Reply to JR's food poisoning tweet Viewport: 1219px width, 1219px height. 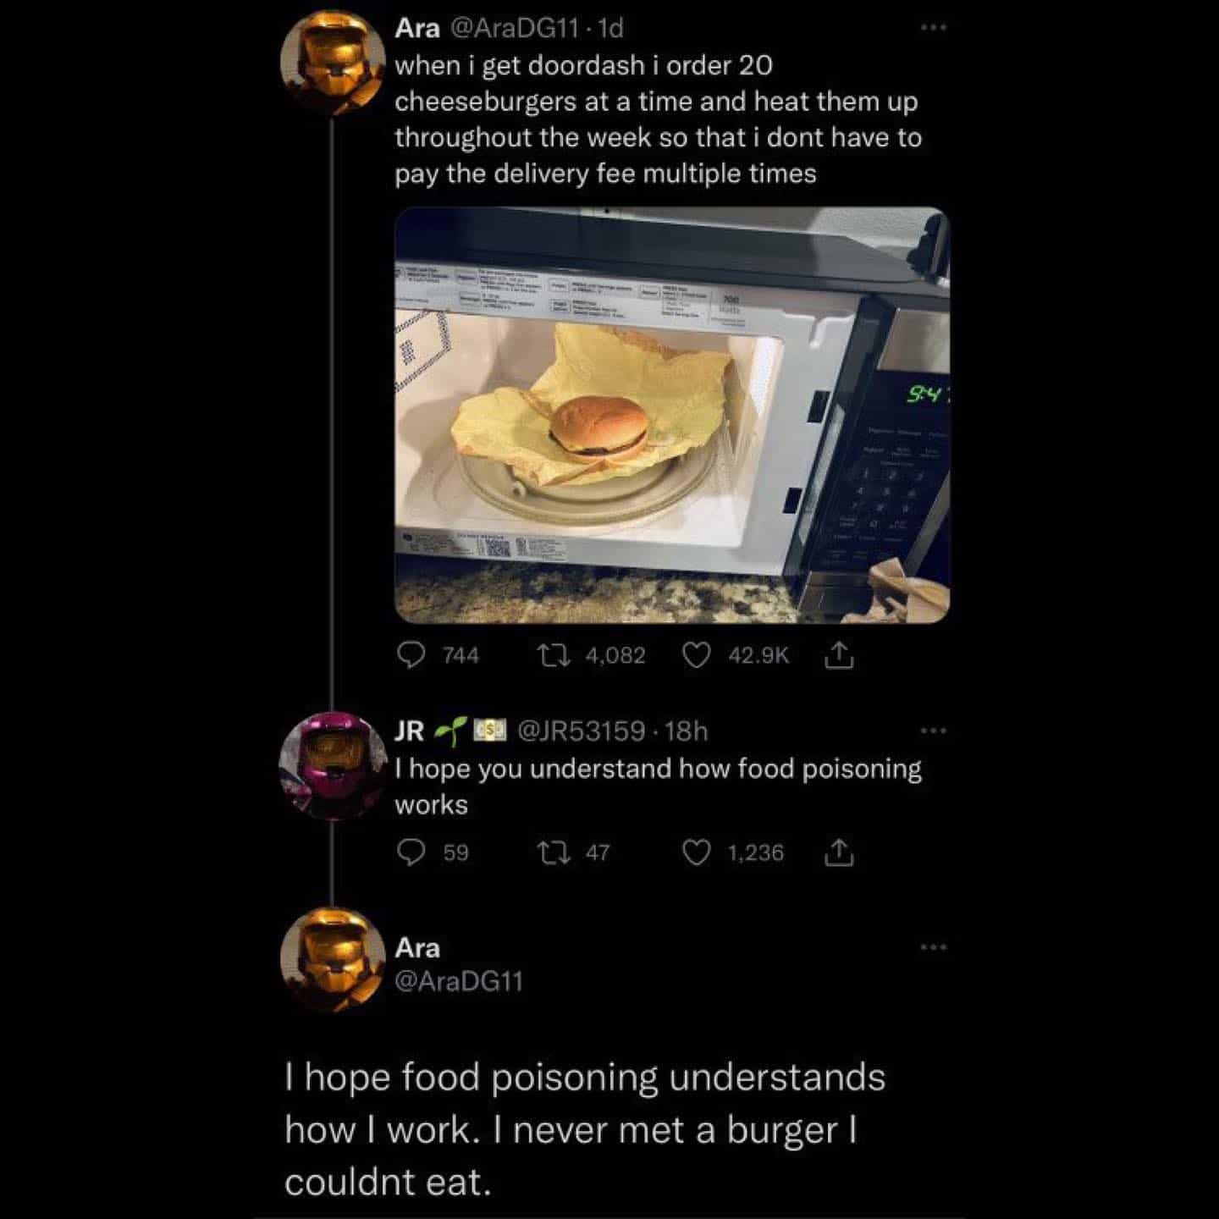(x=411, y=852)
